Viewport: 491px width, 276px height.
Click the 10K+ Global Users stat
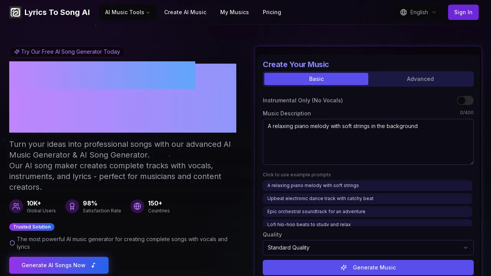[33, 206]
